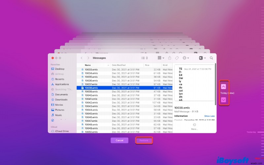
Task: Select file 10037.emlx
Action: pos(125,84)
